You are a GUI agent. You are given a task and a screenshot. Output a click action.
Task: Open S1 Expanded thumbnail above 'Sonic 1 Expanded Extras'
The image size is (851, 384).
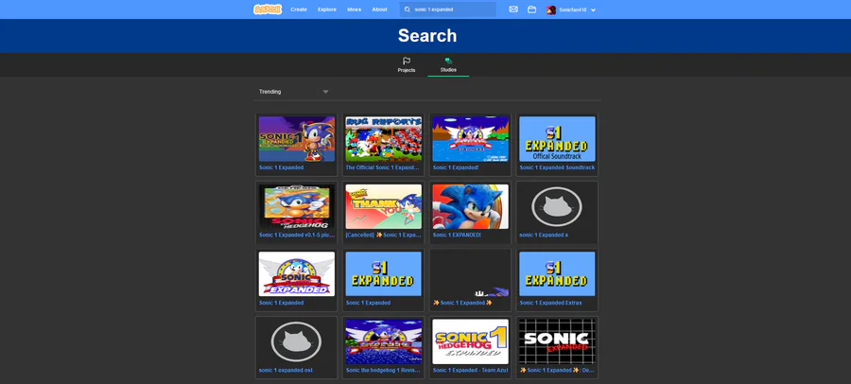pyautogui.click(x=557, y=273)
